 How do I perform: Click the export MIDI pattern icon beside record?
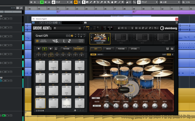(56, 49)
